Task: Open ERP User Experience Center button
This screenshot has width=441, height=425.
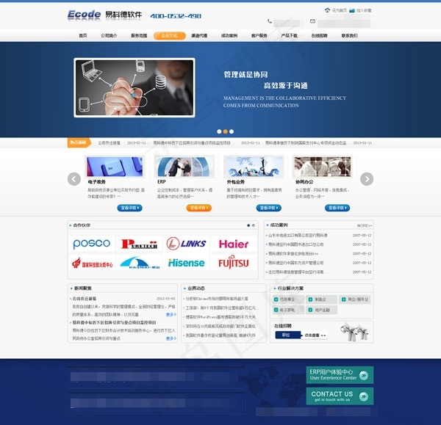Action: [340, 374]
